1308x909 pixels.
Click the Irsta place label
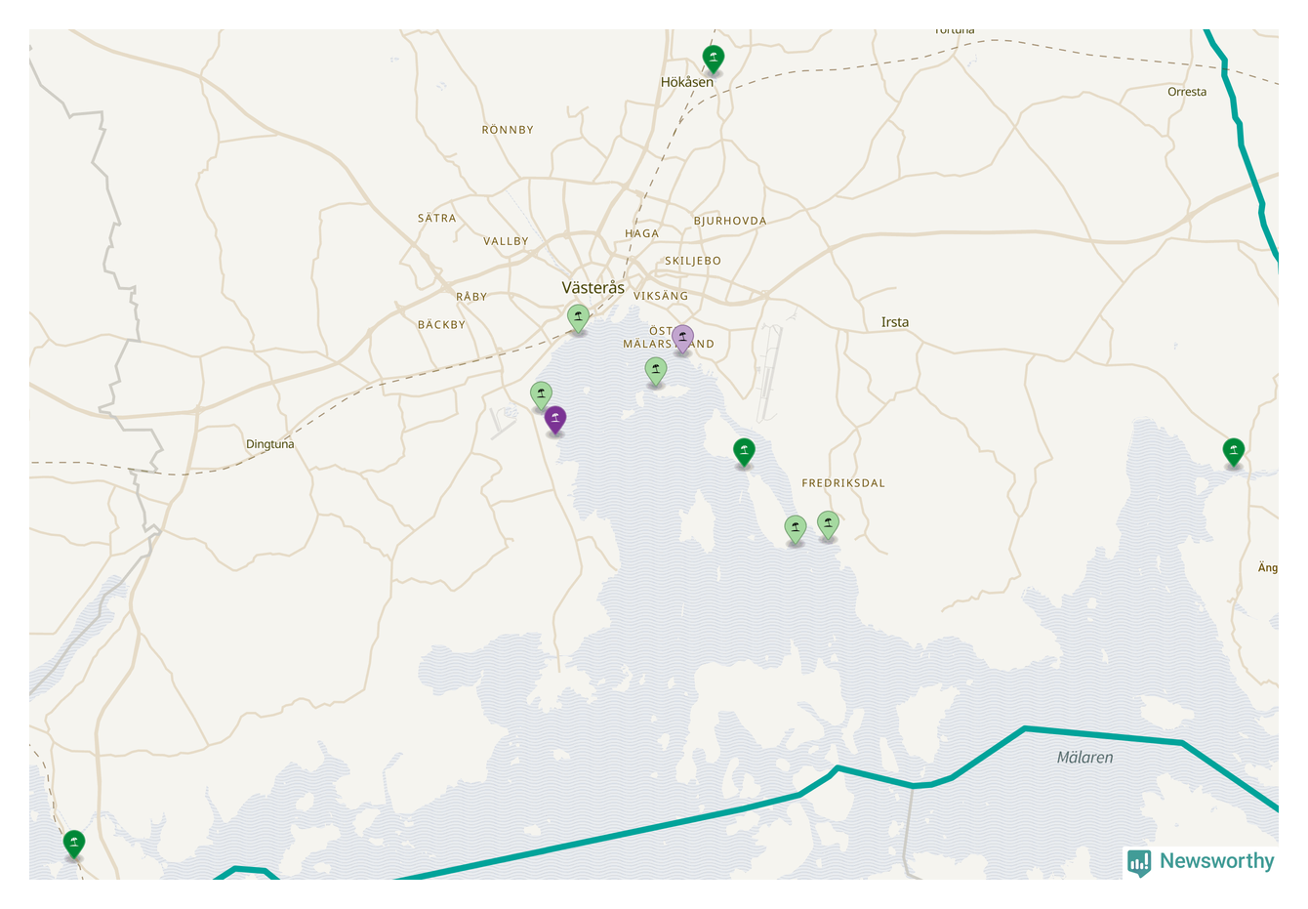[895, 322]
